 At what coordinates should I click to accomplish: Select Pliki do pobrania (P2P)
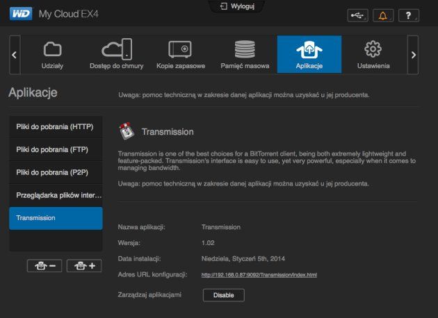pyautogui.click(x=56, y=172)
